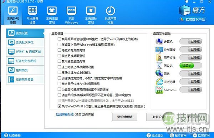Viewport: 214px width, 138px height.
Task: Toggle IE浏览器 desktop icon switch
Action: tap(191, 82)
